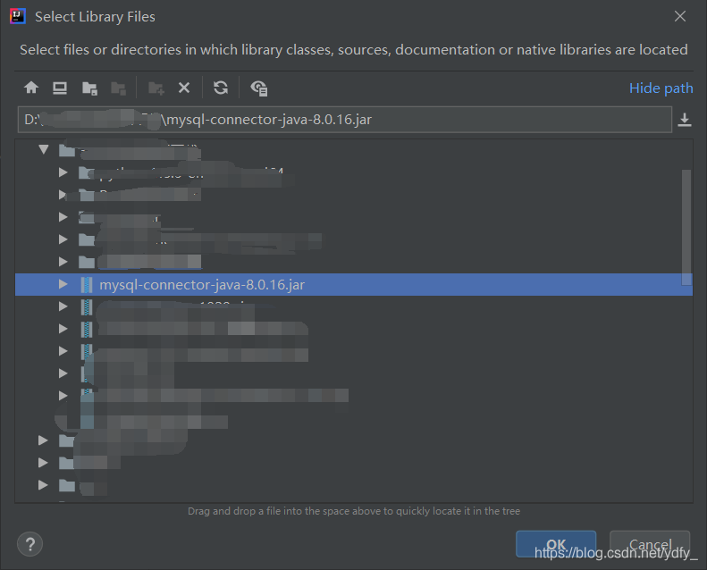Image resolution: width=707 pixels, height=570 pixels.
Task: Select mysql-connector-java-8.0.16.jar in the tree
Action: 354,284
